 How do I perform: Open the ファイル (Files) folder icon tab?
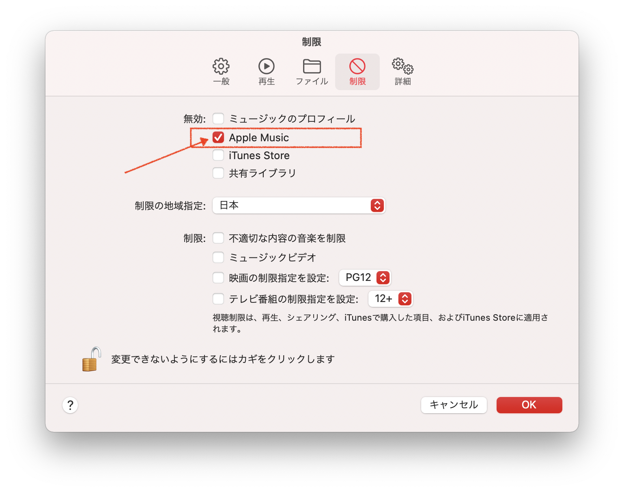tap(312, 72)
